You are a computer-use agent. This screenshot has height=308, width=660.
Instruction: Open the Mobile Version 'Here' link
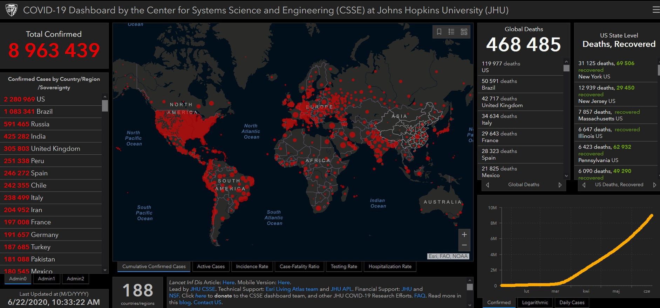click(284, 282)
